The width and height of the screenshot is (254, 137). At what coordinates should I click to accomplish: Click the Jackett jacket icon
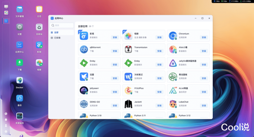click(128, 104)
